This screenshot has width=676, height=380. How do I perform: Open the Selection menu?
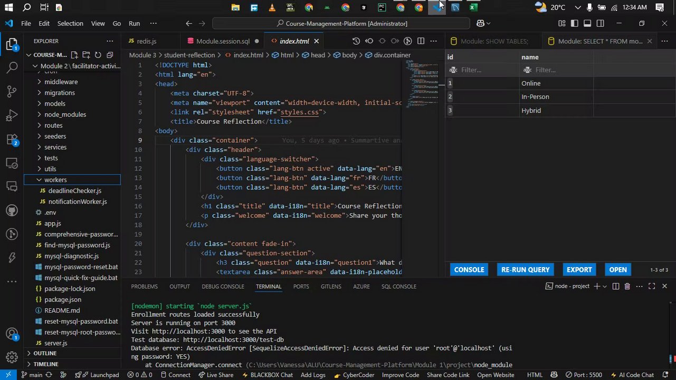click(70, 23)
